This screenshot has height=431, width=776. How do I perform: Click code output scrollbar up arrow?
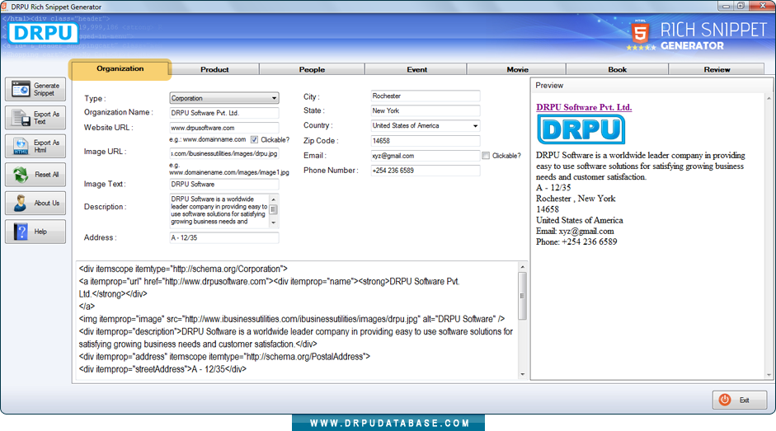(x=522, y=267)
